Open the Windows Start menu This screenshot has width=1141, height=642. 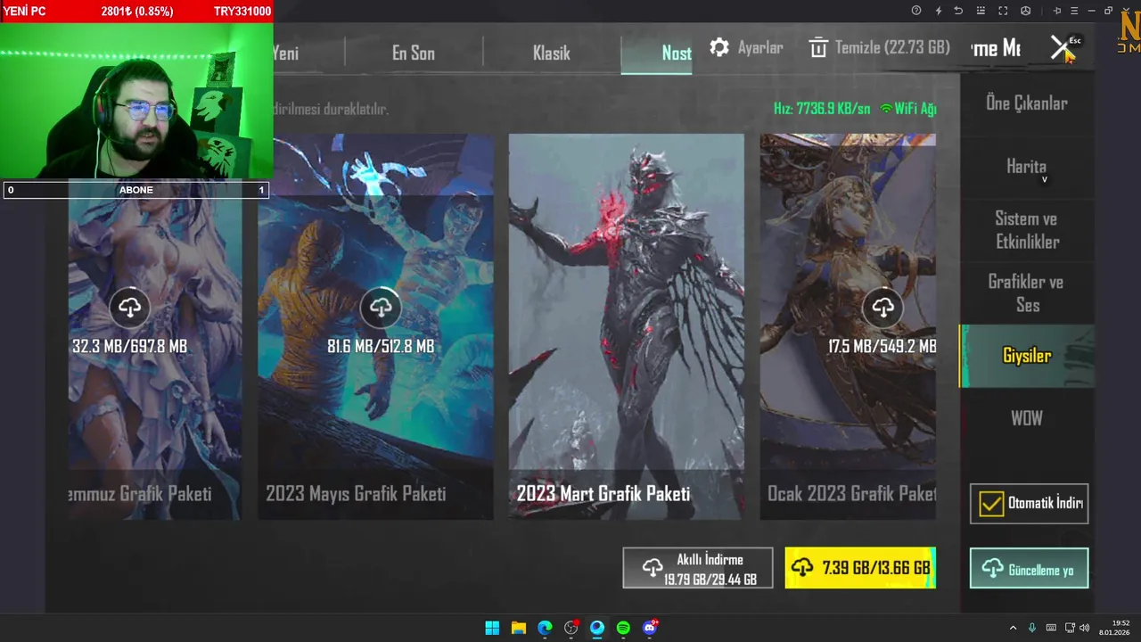click(x=492, y=628)
